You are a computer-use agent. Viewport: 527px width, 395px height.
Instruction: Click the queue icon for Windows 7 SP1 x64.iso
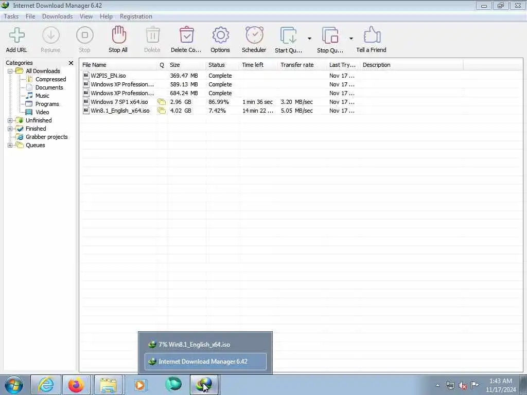[x=162, y=102]
